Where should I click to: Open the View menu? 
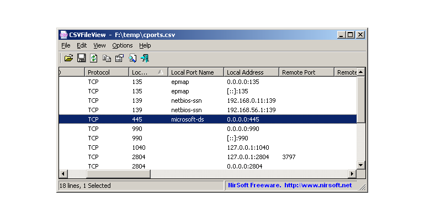99,45
